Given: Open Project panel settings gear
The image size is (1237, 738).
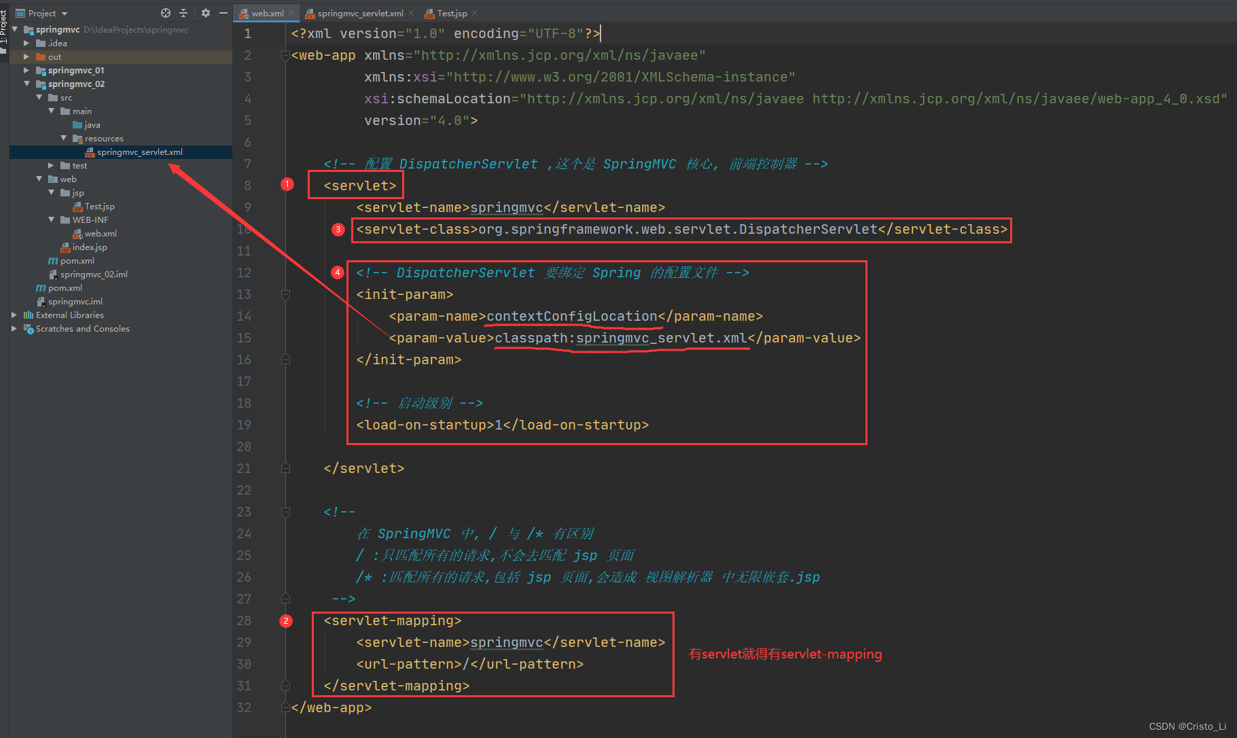Looking at the screenshot, I should pyautogui.click(x=206, y=13).
